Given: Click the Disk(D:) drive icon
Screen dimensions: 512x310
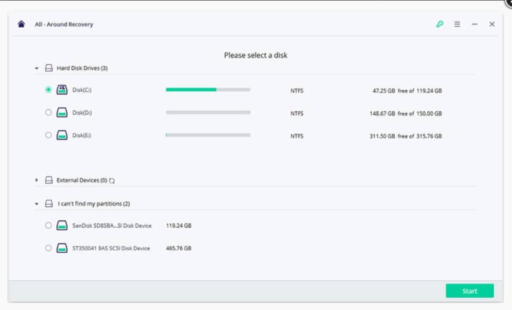Looking at the screenshot, I should 62,113.
